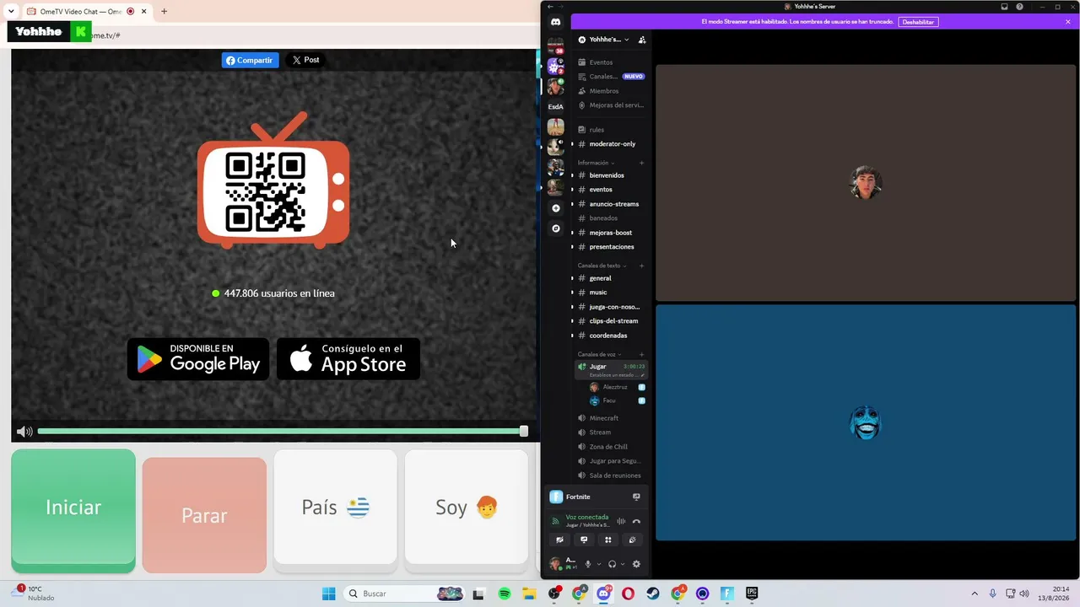Screen dimensions: 1080x607
Task: Open Discord's discover servers compass icon
Action: (x=555, y=228)
